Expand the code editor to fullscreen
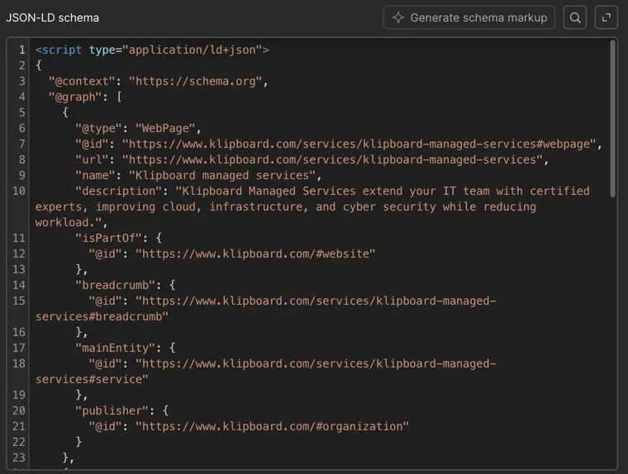The image size is (628, 474). coord(607,17)
